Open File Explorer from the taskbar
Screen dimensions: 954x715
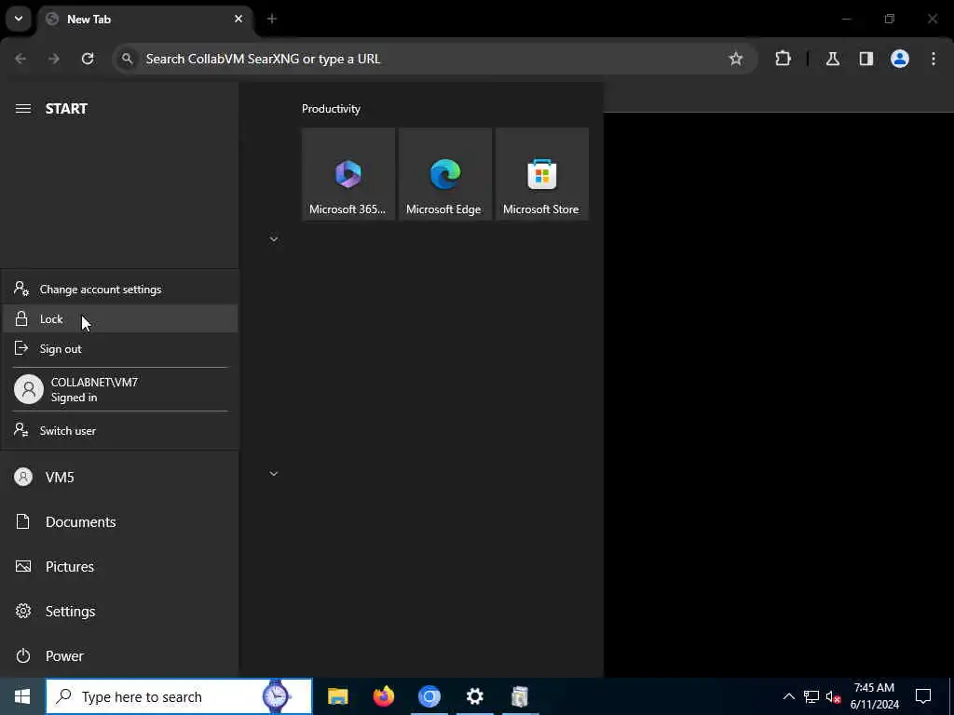coord(337,696)
